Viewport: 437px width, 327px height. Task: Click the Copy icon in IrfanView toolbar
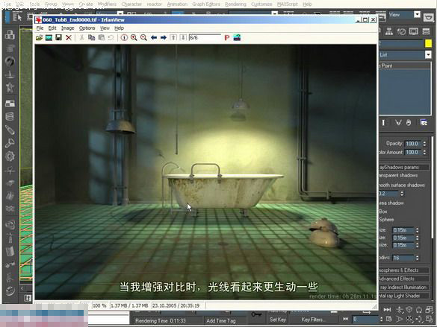pyautogui.click(x=91, y=37)
